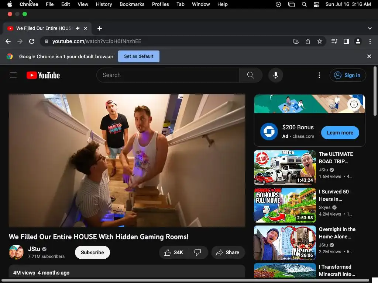Dismiss the default browser banner
This screenshot has width=378, height=283.
(x=369, y=56)
